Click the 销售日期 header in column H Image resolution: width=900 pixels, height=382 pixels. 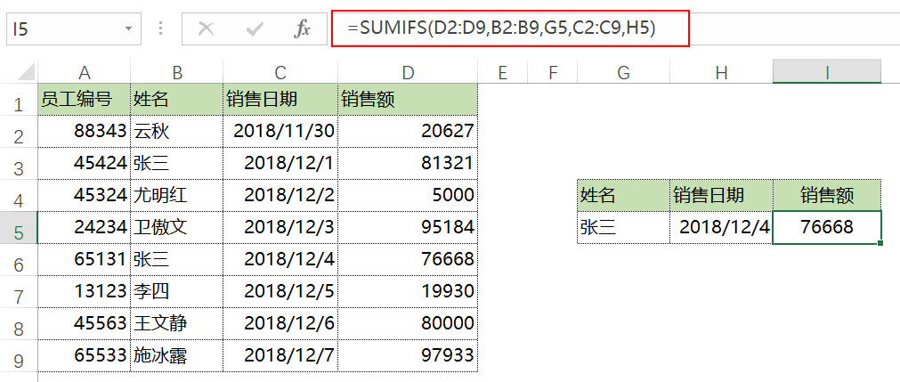(x=721, y=196)
